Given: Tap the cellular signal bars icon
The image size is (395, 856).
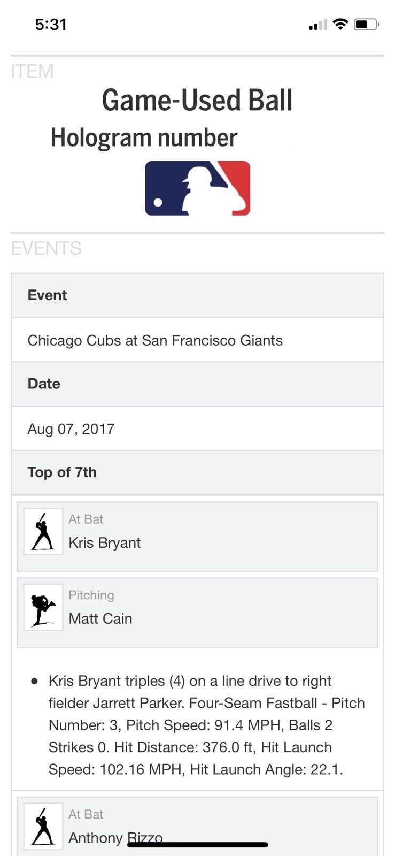Looking at the screenshot, I should click(x=317, y=25).
